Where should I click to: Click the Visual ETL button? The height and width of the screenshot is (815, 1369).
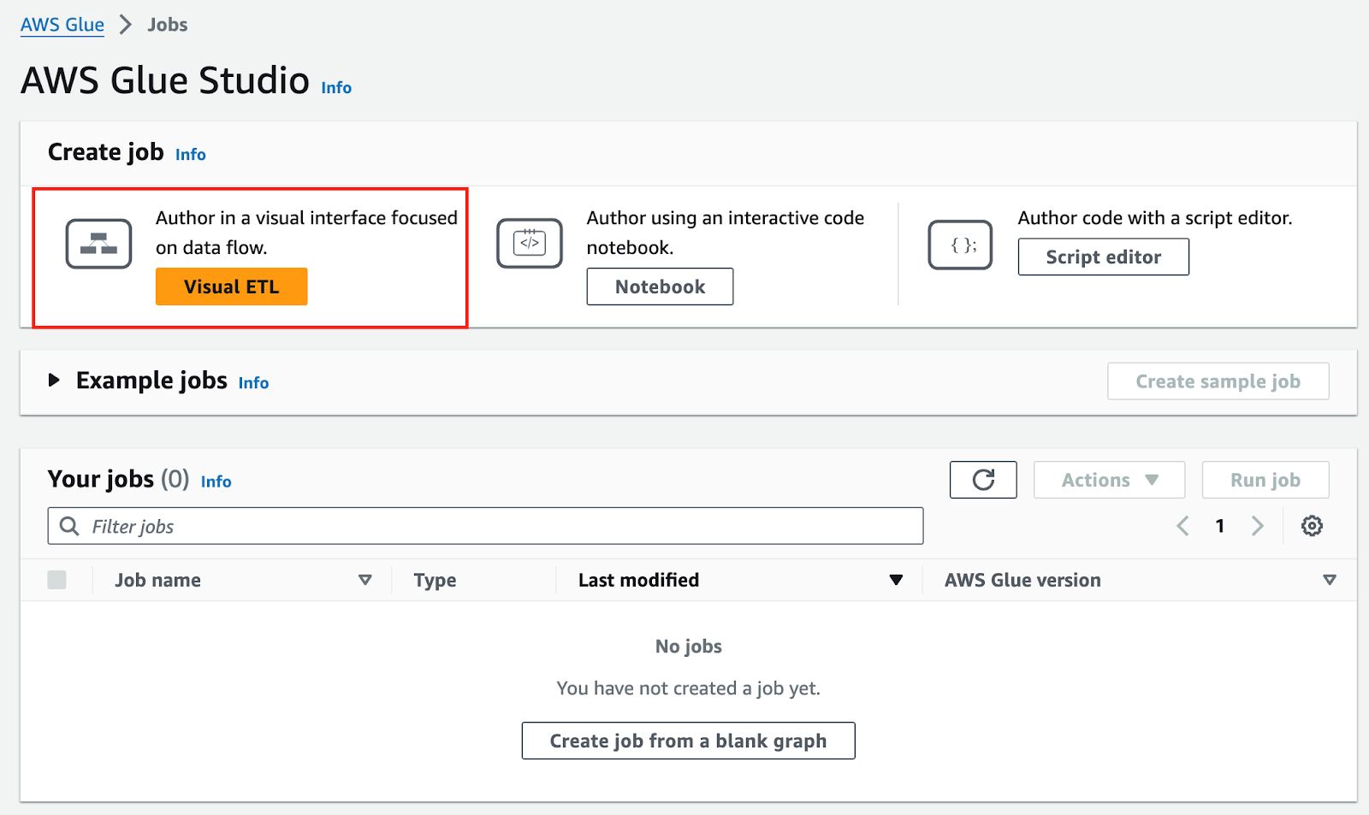231,286
